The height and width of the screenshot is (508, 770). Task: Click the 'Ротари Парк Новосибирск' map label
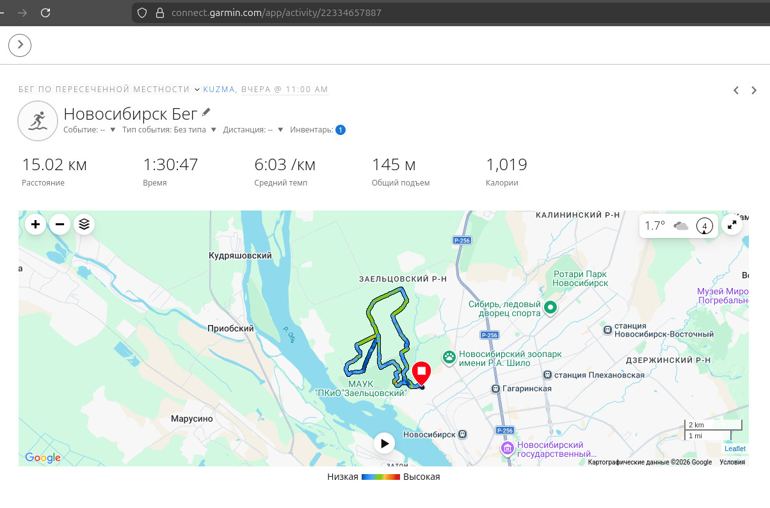click(x=581, y=278)
